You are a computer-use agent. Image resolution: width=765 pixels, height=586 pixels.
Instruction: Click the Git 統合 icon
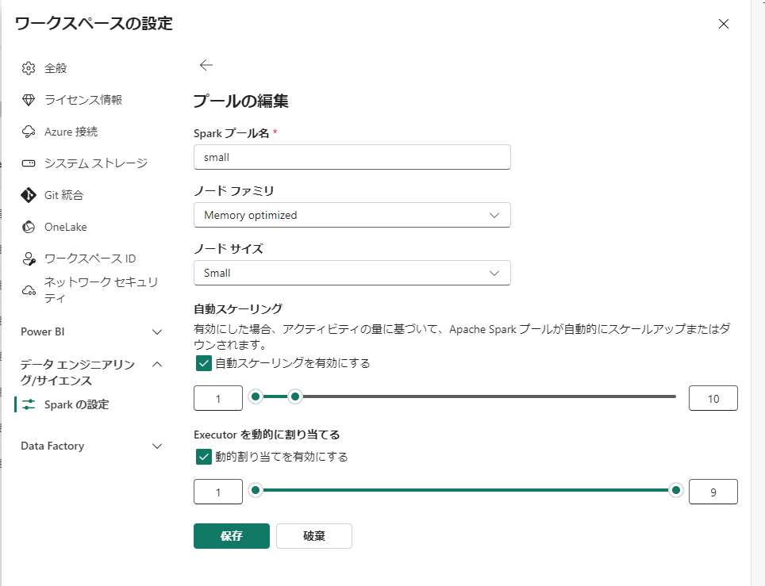(x=29, y=195)
